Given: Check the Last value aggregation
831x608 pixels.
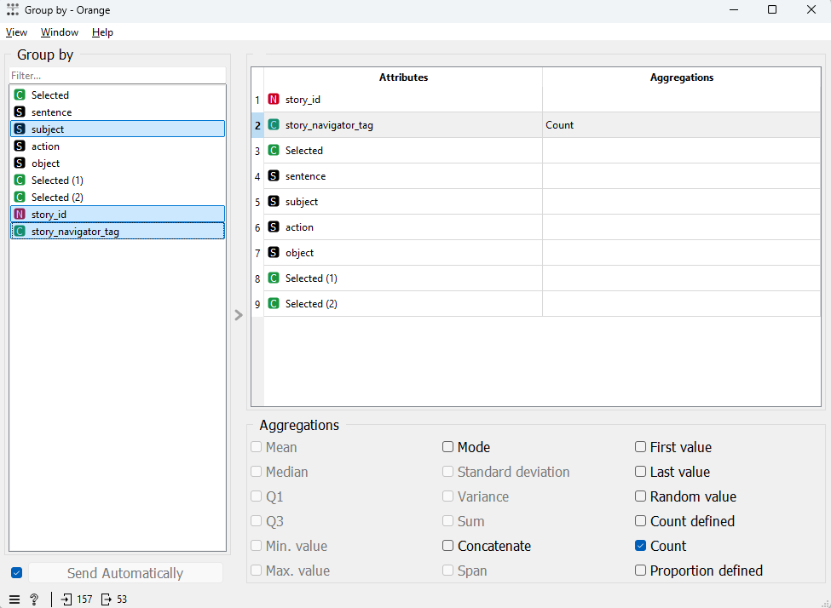Looking at the screenshot, I should (640, 472).
